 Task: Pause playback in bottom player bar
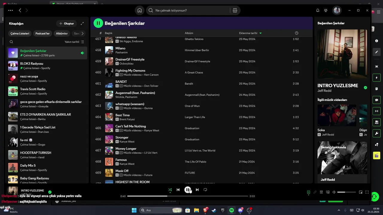(188, 190)
